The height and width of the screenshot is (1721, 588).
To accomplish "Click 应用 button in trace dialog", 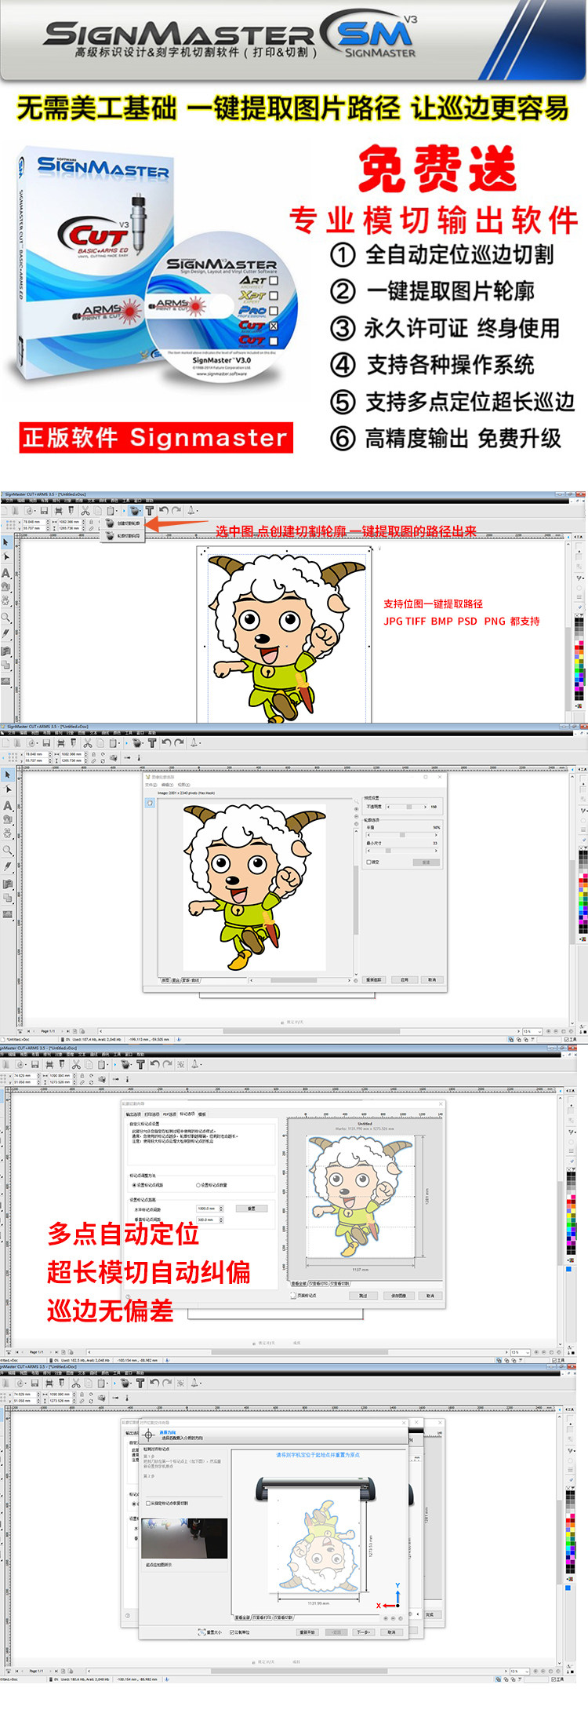I will [405, 979].
